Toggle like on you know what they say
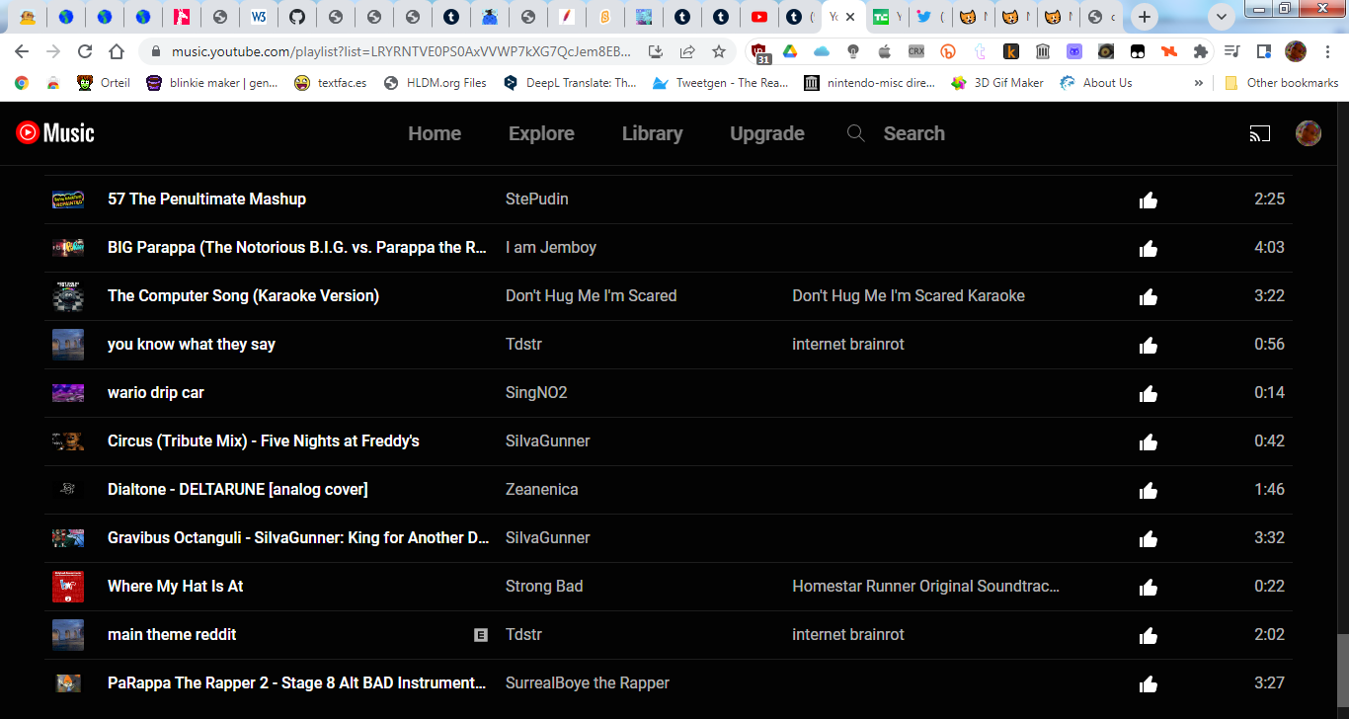1349x719 pixels. (1148, 346)
